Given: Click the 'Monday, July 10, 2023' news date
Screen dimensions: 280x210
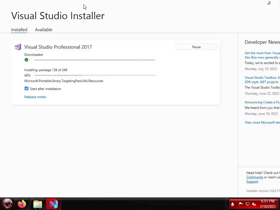Looking at the screenshot, I should (x=261, y=69).
